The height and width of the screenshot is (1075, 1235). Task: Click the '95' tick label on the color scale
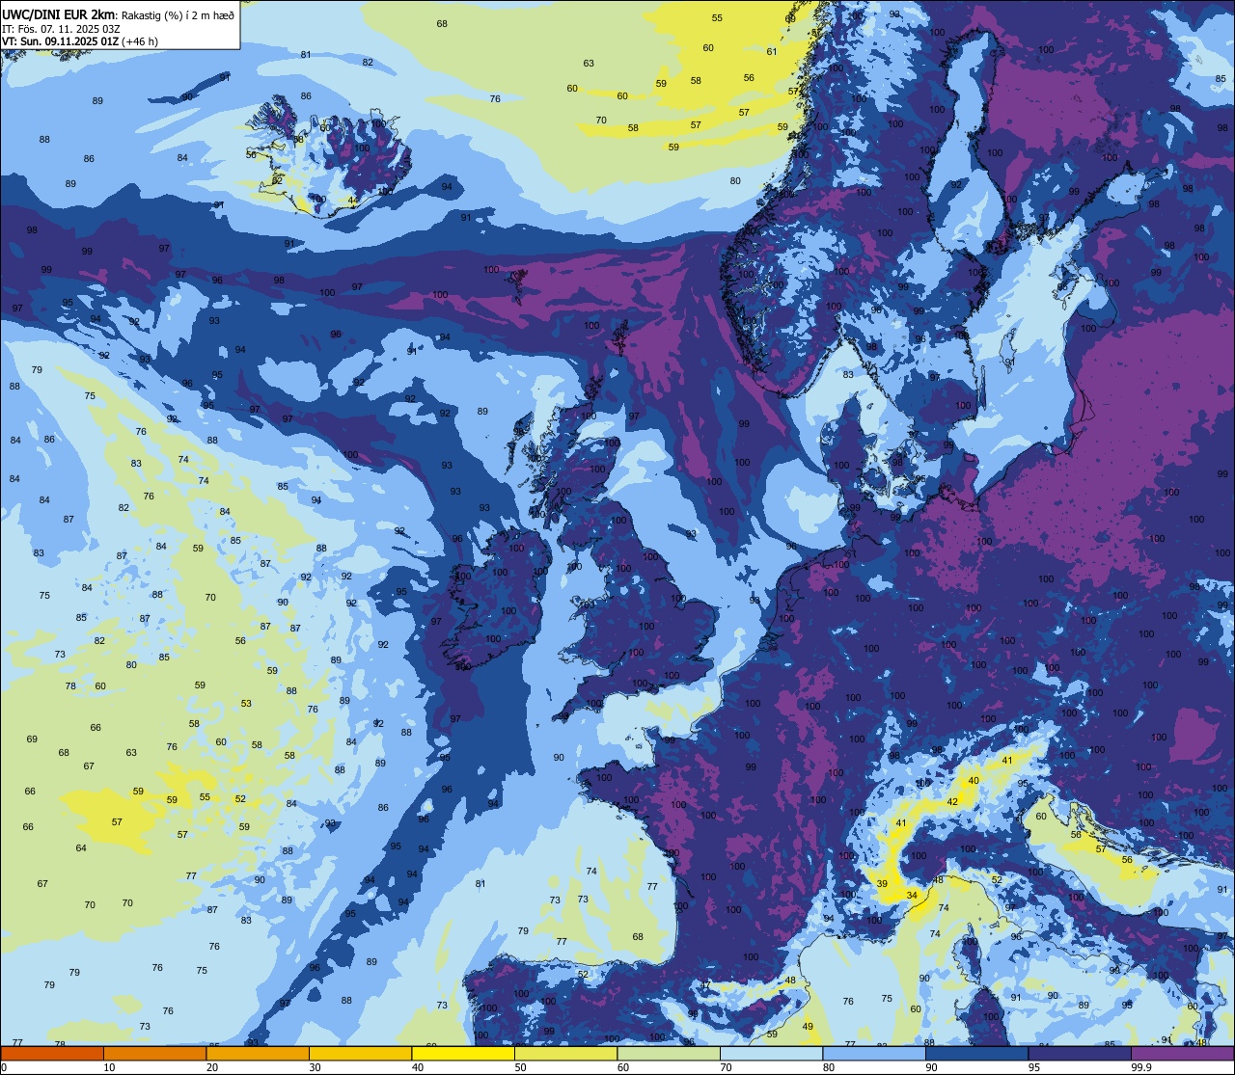(1034, 1067)
